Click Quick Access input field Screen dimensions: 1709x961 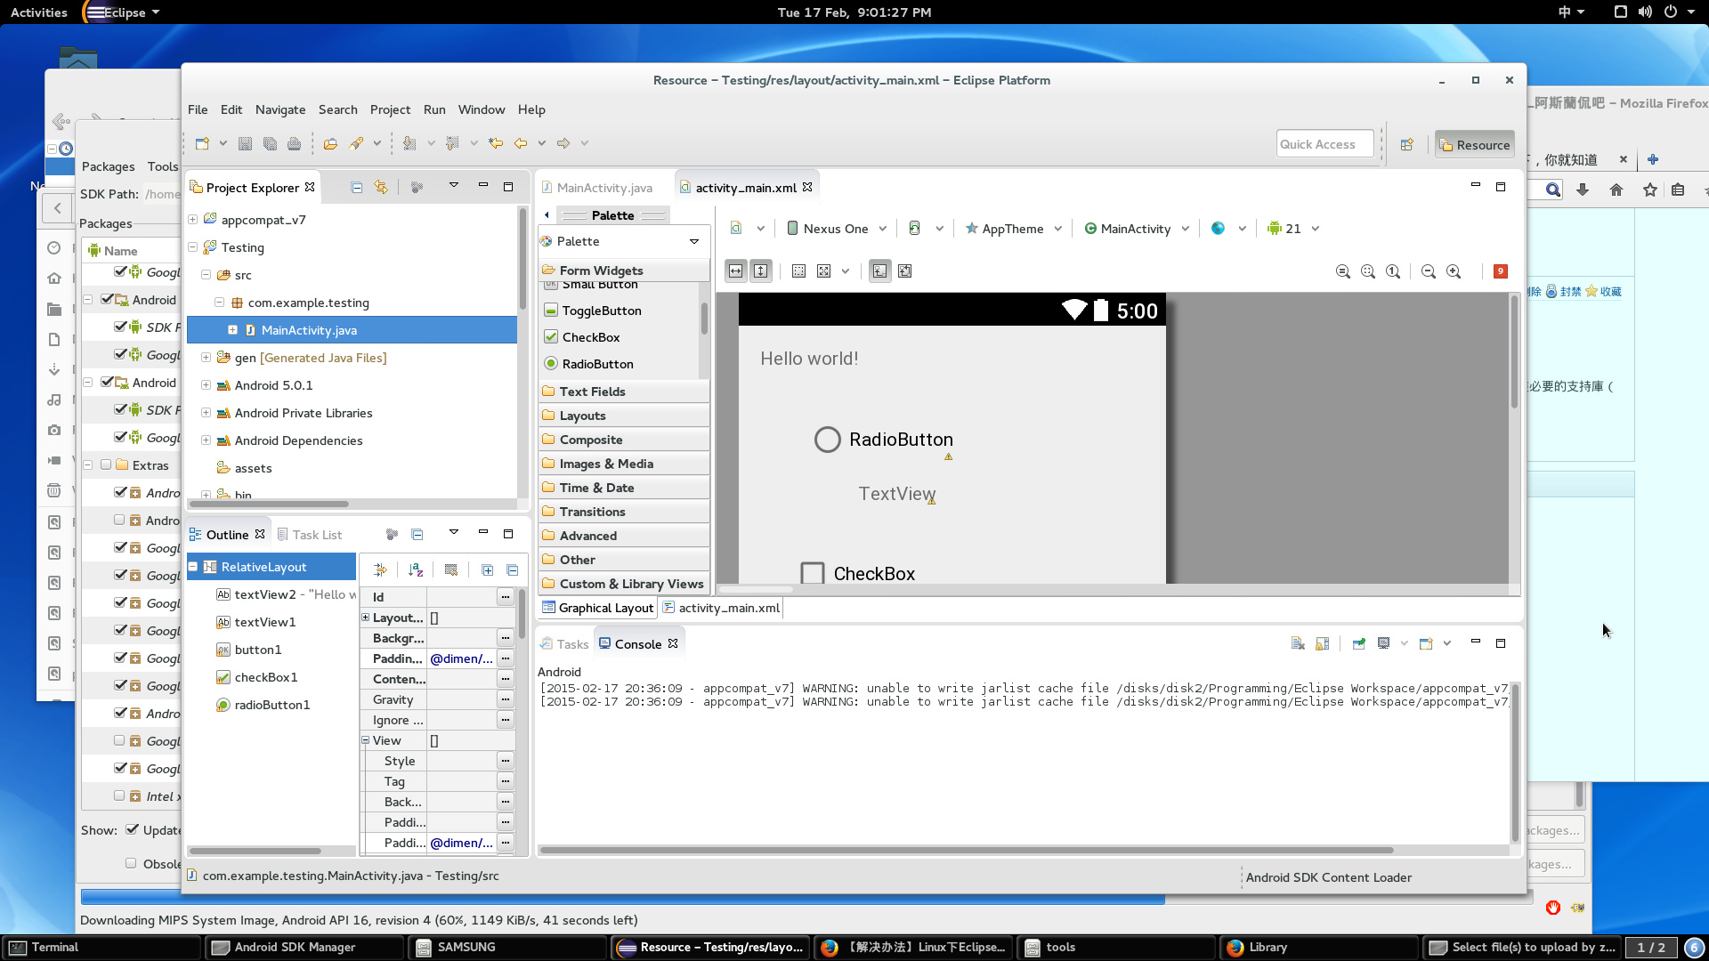point(1324,144)
